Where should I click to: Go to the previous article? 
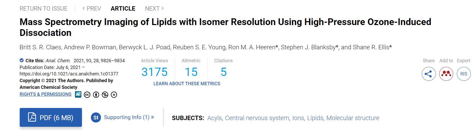click(92, 9)
